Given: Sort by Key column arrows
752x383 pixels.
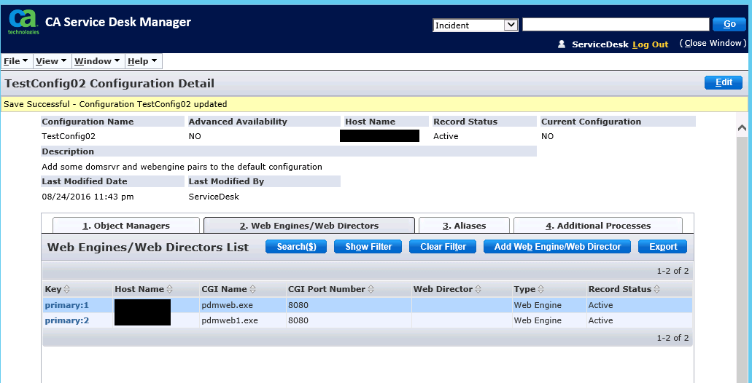Looking at the screenshot, I should 66,289.
